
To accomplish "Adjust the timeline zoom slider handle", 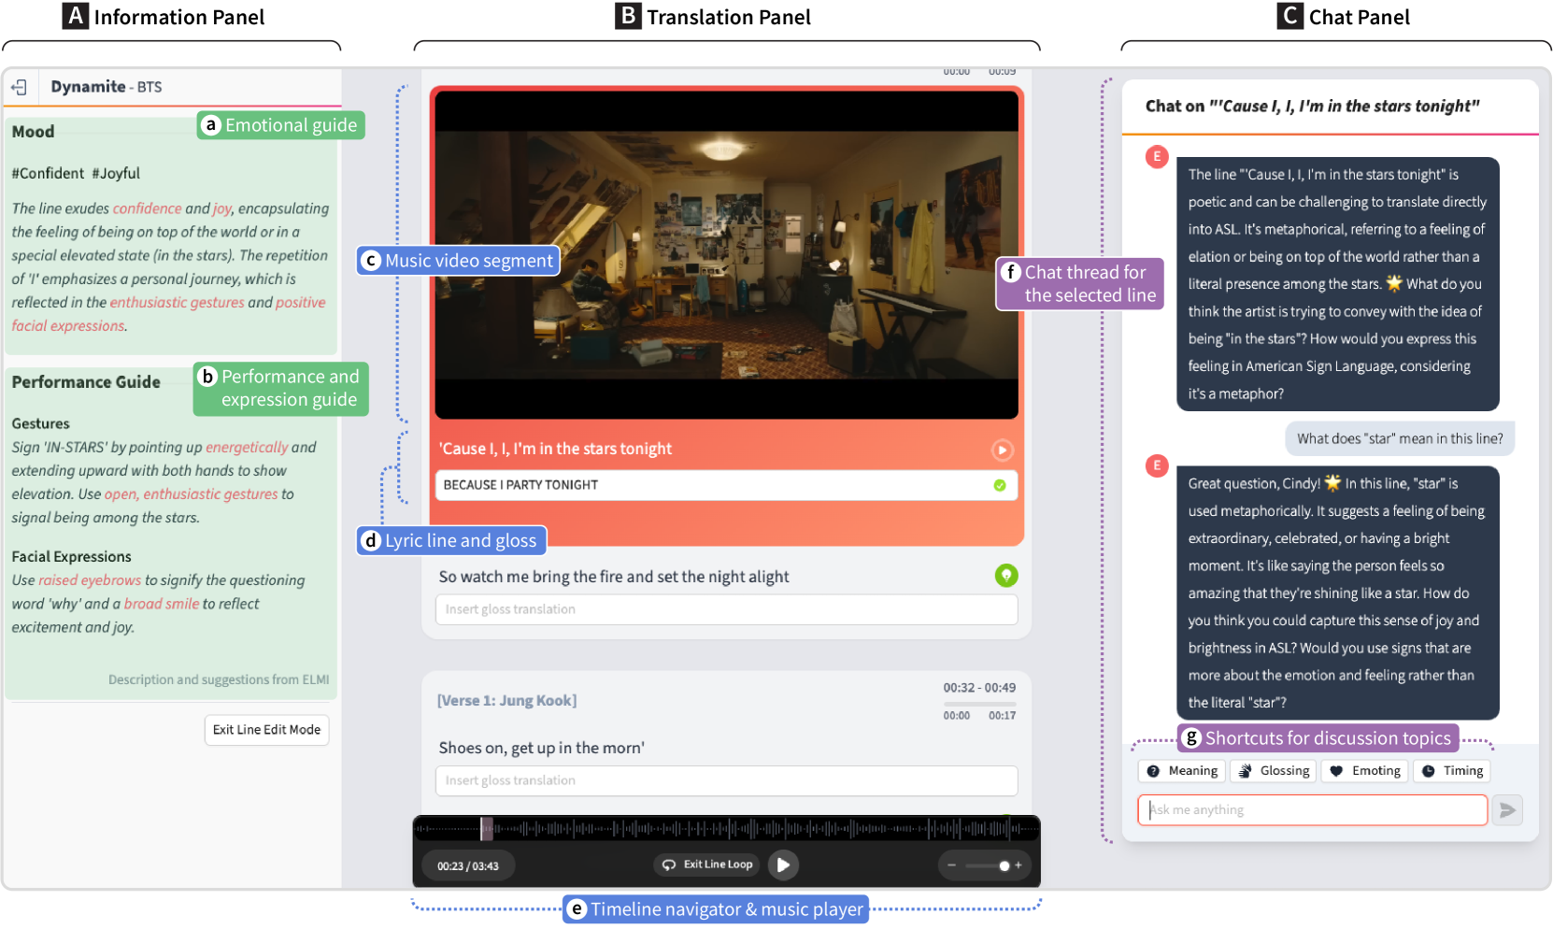I will point(1004,865).
